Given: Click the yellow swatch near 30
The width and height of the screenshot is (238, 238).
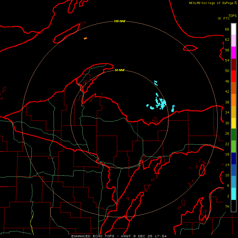Looking at the screenshot, I should tap(234, 123).
